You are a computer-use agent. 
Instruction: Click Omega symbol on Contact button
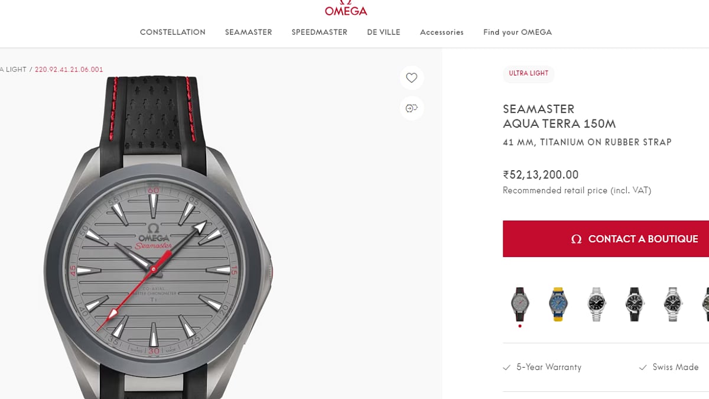[577, 239]
